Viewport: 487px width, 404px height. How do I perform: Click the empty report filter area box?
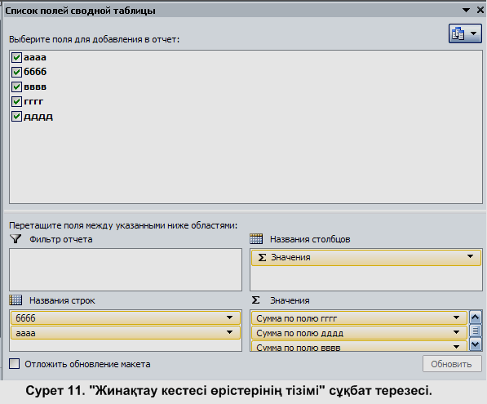[126, 269]
